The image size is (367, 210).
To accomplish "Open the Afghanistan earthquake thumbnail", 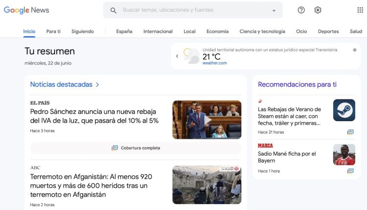I will click(x=206, y=185).
